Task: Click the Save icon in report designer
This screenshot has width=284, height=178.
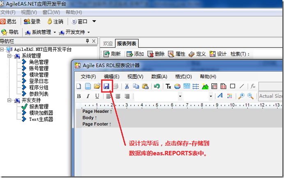Action: point(106,86)
